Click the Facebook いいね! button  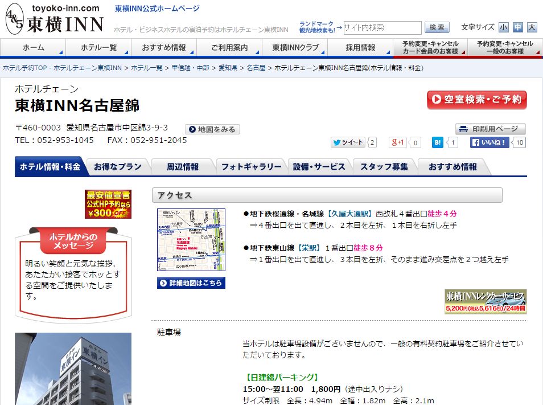pyautogui.click(x=489, y=142)
